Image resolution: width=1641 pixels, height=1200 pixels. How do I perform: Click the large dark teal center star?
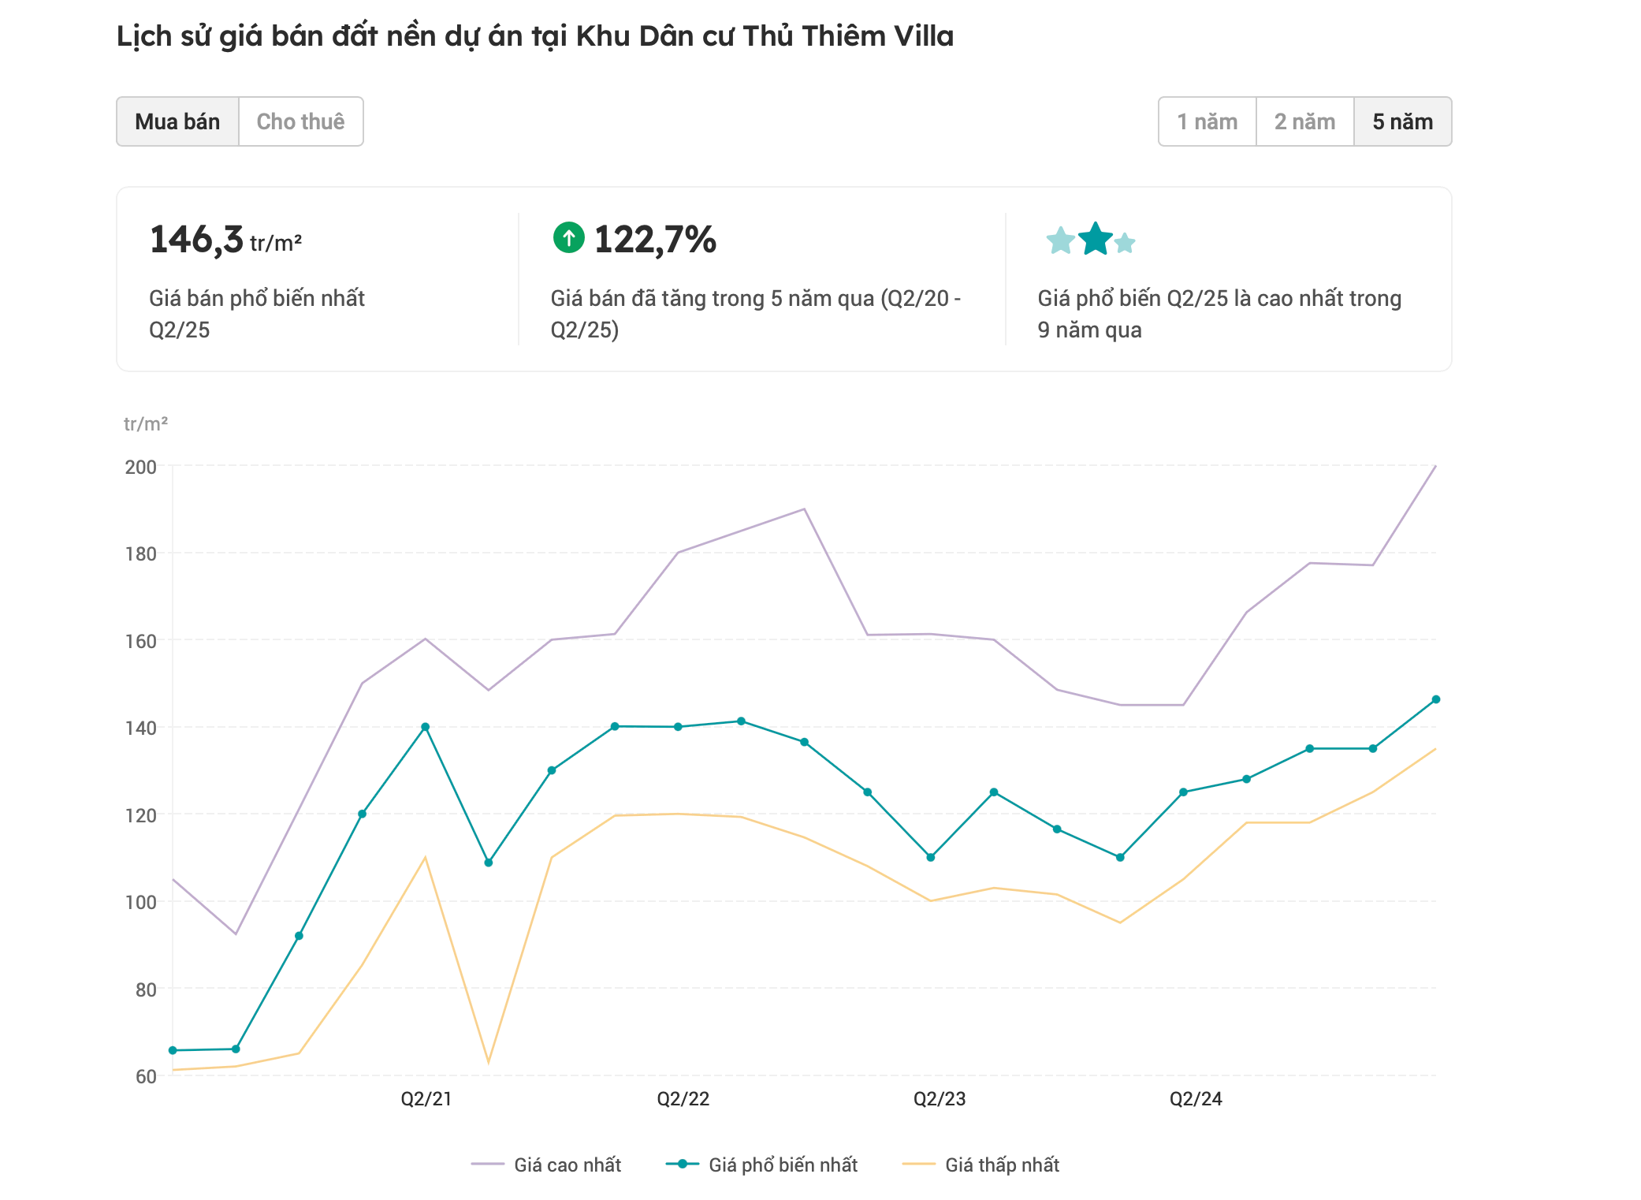pos(1095,240)
